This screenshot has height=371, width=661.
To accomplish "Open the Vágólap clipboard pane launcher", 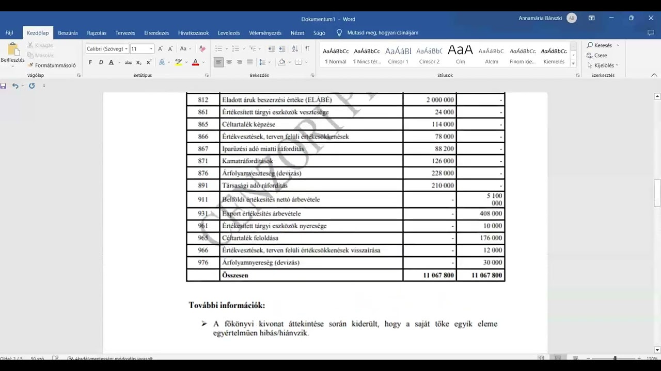I will click(79, 75).
